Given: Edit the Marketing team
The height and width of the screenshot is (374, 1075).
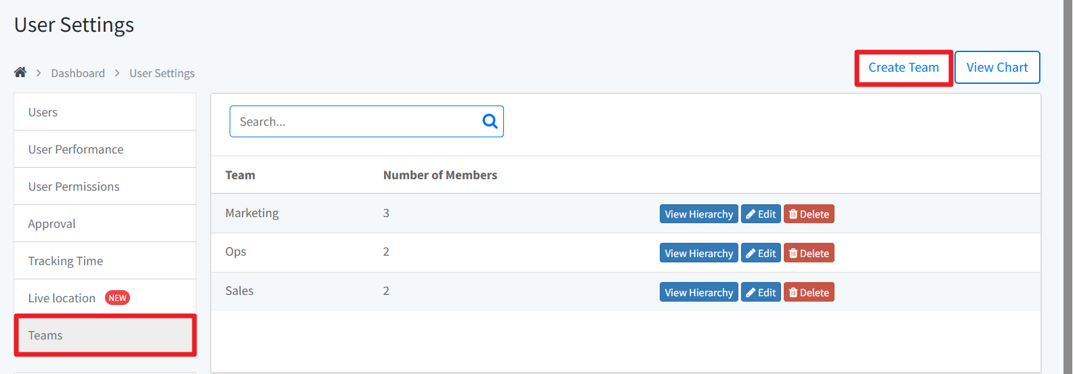Looking at the screenshot, I should click(x=761, y=214).
